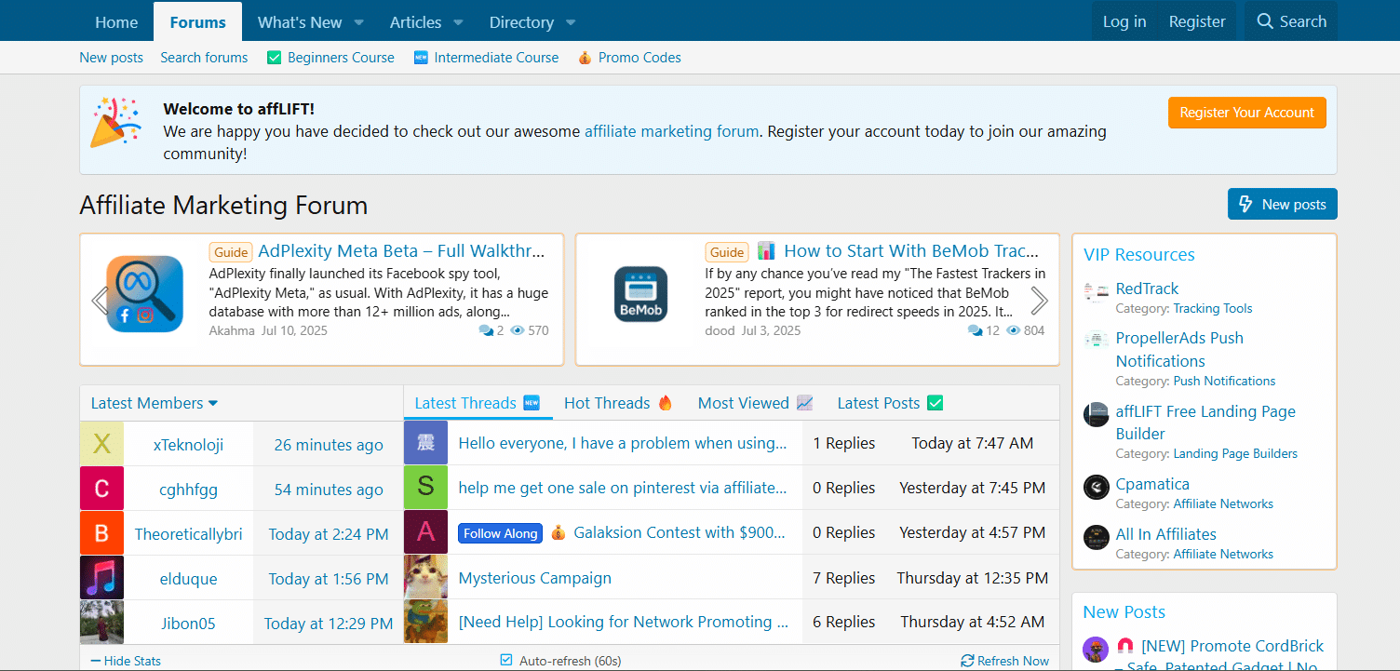This screenshot has width=1400, height=671.
Task: Click username Akahma under AdPlexity card
Action: click(232, 330)
